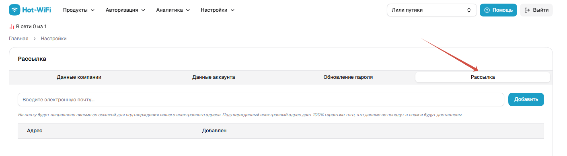Select the Рассылка tab
The image size is (567, 156).
(483, 77)
